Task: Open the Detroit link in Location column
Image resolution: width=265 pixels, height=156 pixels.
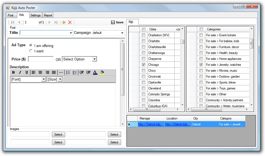Action: coord(177,124)
